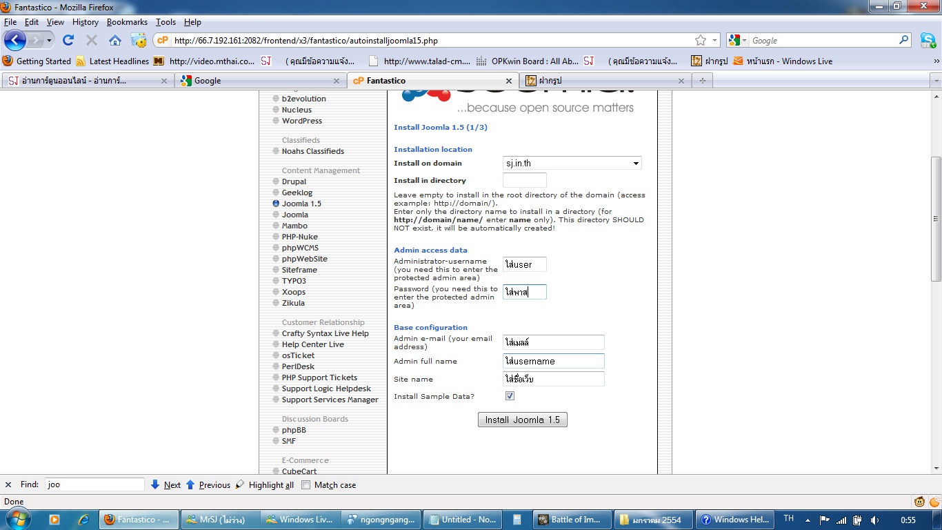Screen dimensions: 942x530
Task: Click the folder-and-globe toolbar icon beside Home
Action: coord(139,40)
